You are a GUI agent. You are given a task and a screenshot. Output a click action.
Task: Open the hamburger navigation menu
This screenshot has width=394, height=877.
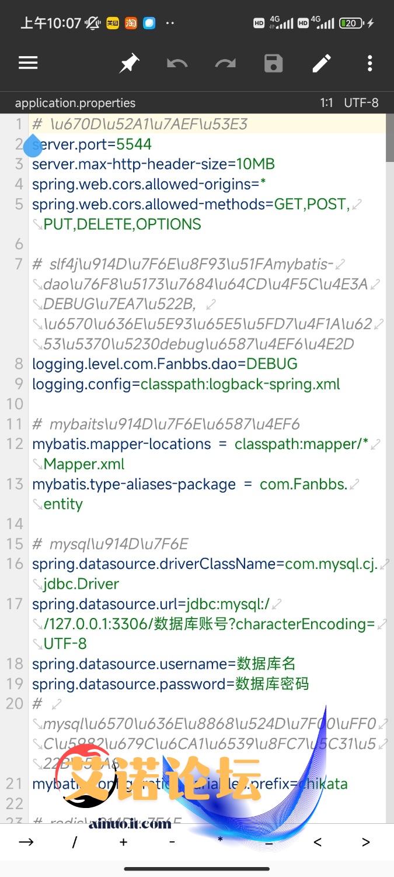click(28, 63)
